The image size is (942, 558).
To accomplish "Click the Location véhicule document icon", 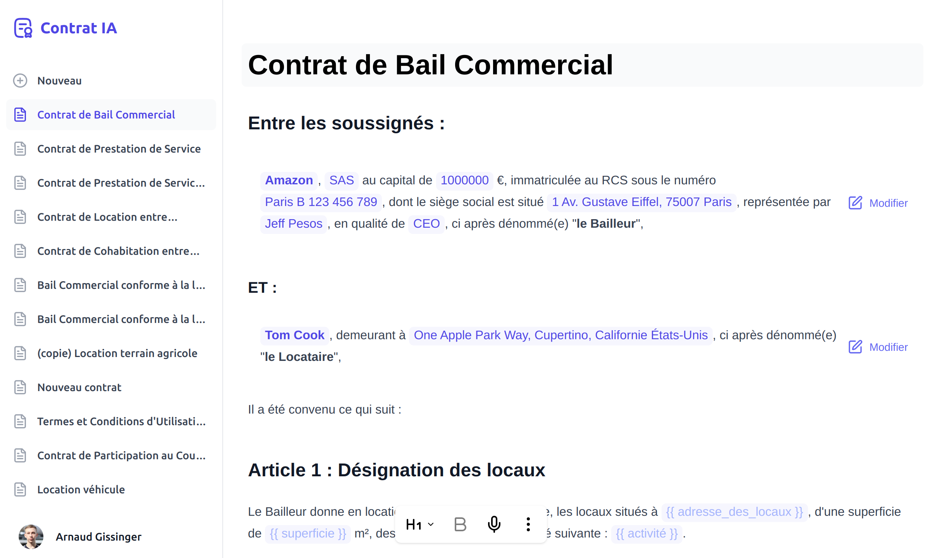I will 21,489.
